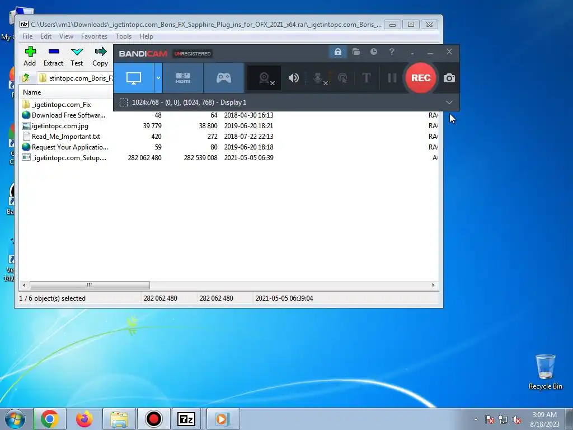Open screen recording mode dropdown arrow
This screenshot has width=573, height=430.
(158, 78)
